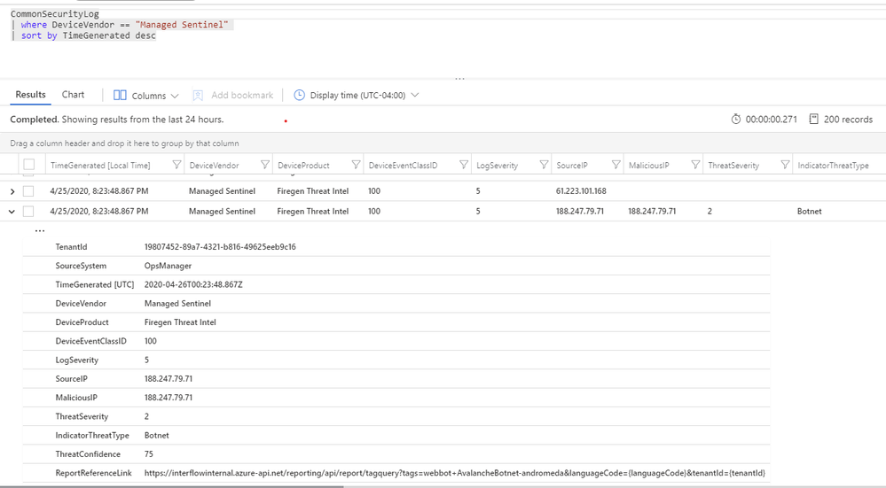
Task: Click the clock icon next to Display time
Action: 299,96
